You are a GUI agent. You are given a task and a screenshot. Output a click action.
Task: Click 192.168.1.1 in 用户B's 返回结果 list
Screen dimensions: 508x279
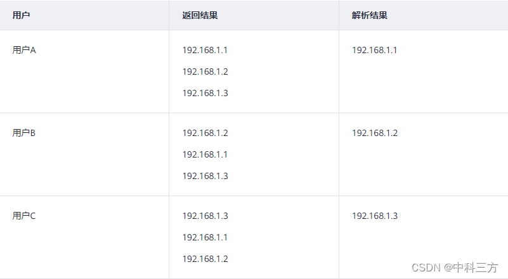pos(205,154)
